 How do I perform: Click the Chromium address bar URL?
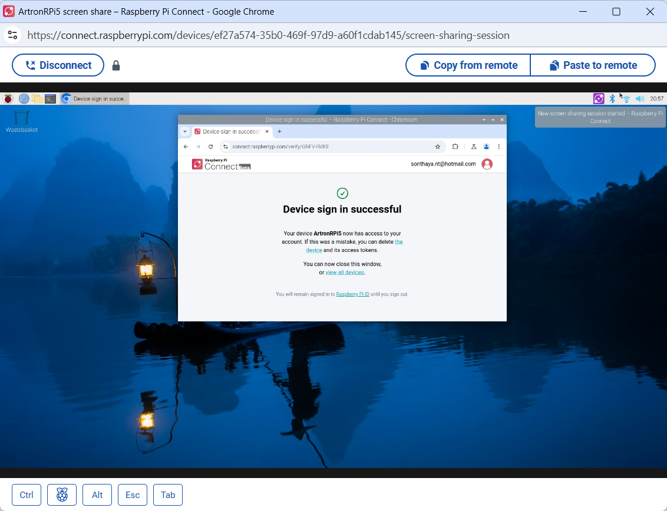[280, 147]
